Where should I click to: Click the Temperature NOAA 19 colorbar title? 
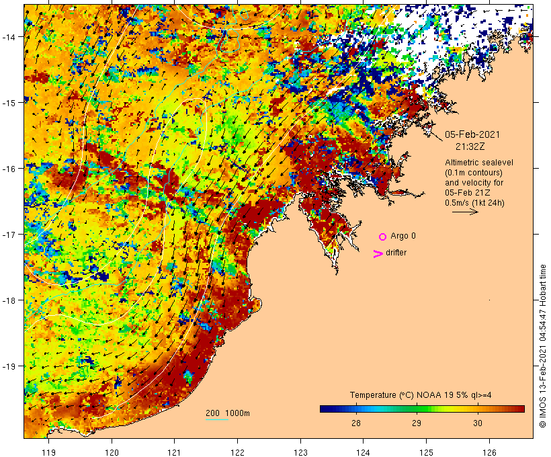(x=420, y=395)
